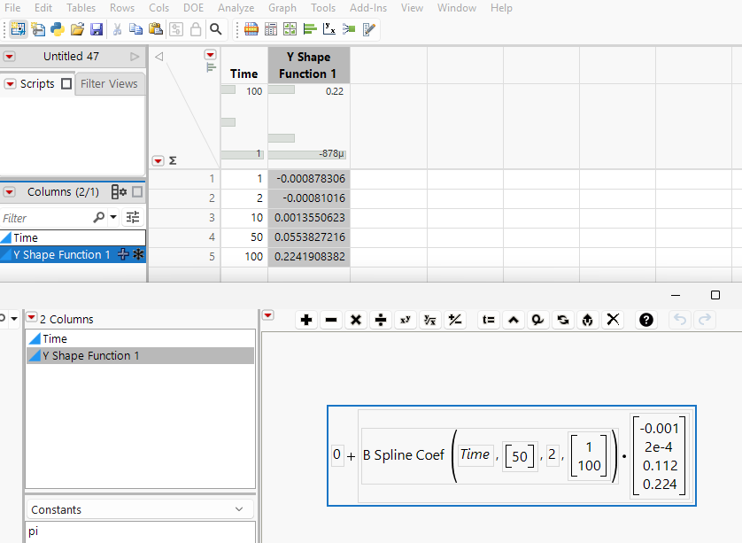Open the Constants dropdown list

click(238, 509)
